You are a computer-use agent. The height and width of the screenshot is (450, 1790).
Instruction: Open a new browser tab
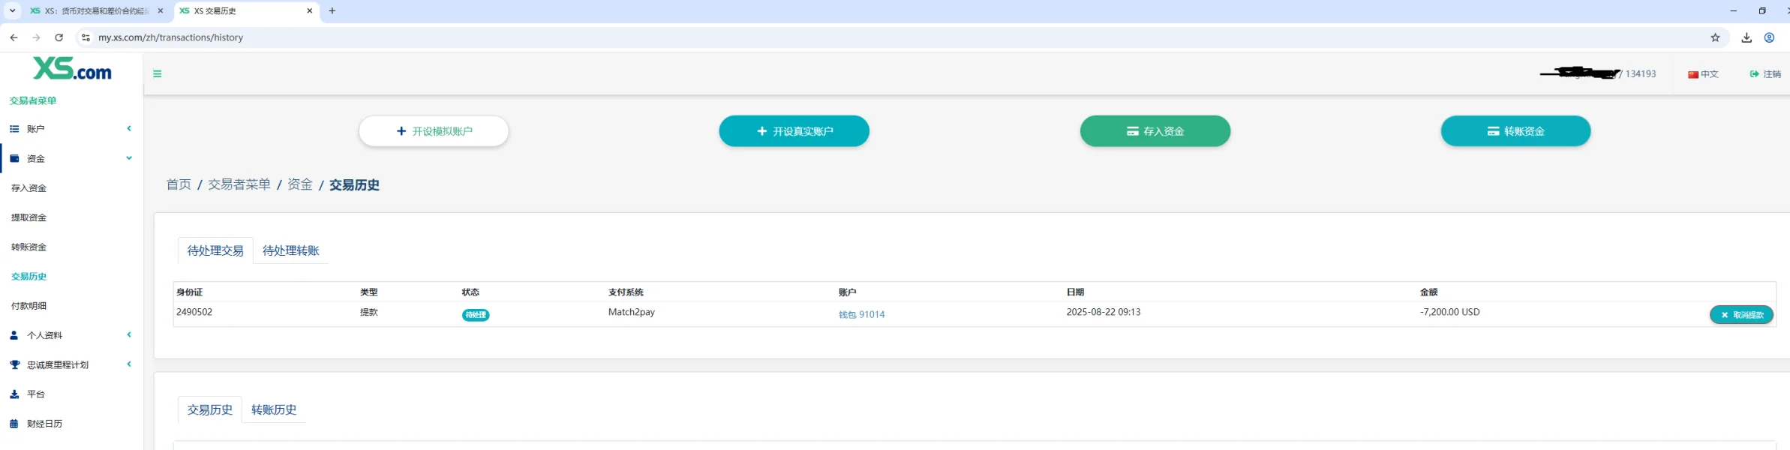[x=332, y=11]
